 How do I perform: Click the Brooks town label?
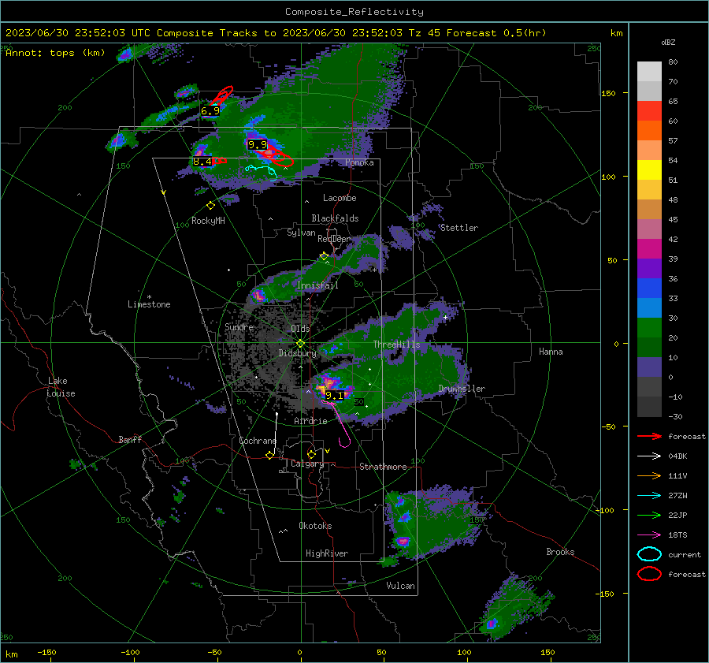pyautogui.click(x=560, y=552)
